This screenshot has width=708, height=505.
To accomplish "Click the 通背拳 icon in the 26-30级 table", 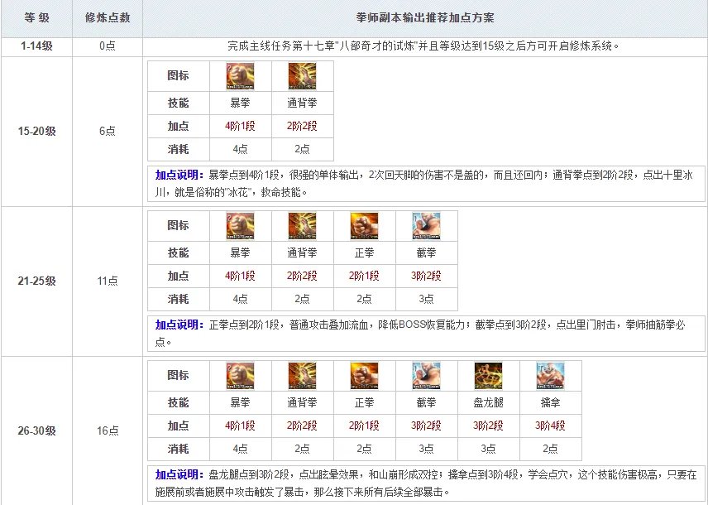I will [x=302, y=376].
